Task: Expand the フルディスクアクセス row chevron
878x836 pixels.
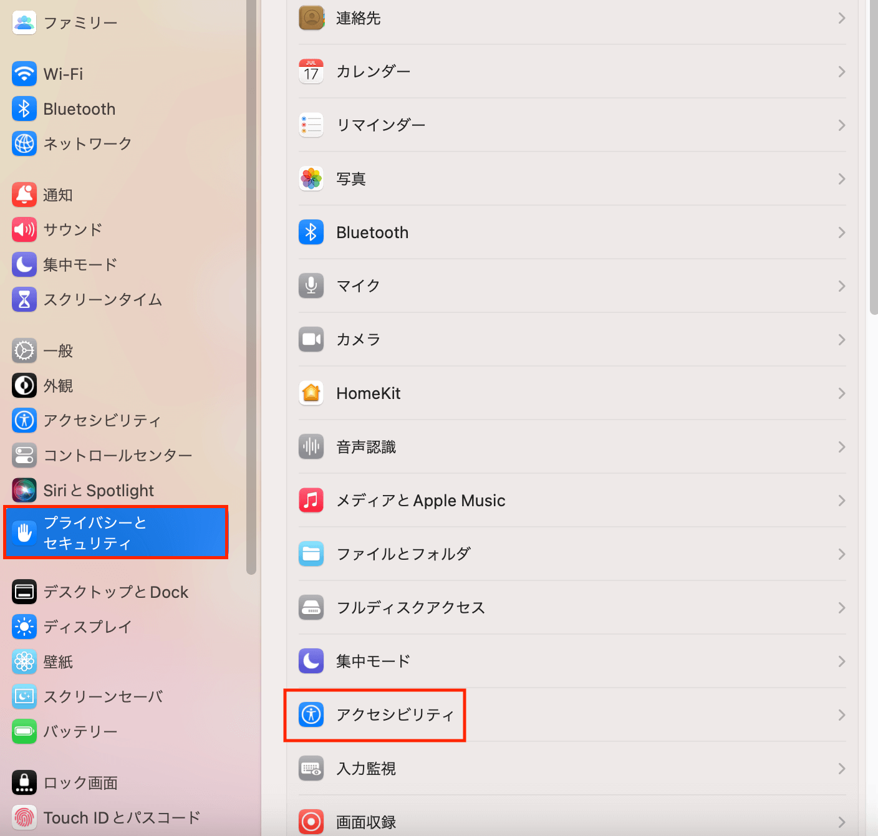Action: (841, 608)
